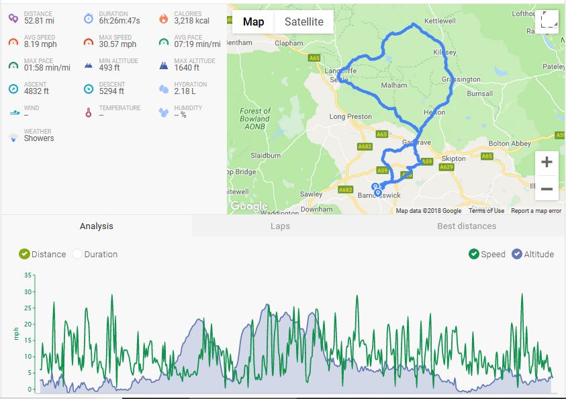Click the max altitude mountain icon
The image size is (566, 399).
click(x=164, y=65)
